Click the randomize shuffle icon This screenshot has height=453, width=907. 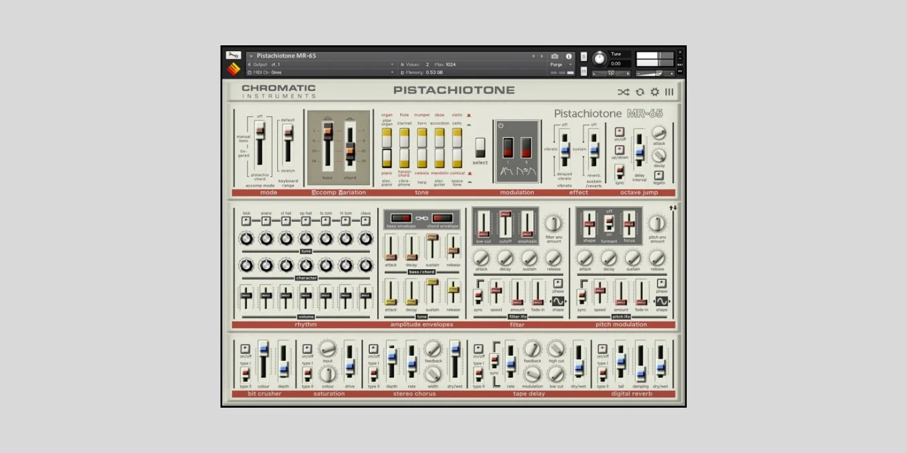coord(623,92)
